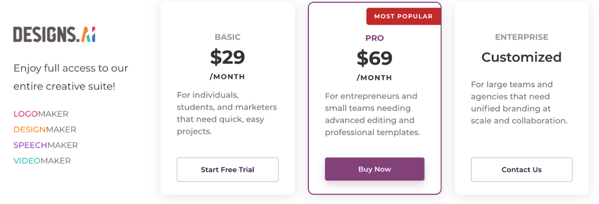This screenshot has height=204, width=599.
Task: Click the Pro plan description paragraph
Action: pyautogui.click(x=372, y=114)
